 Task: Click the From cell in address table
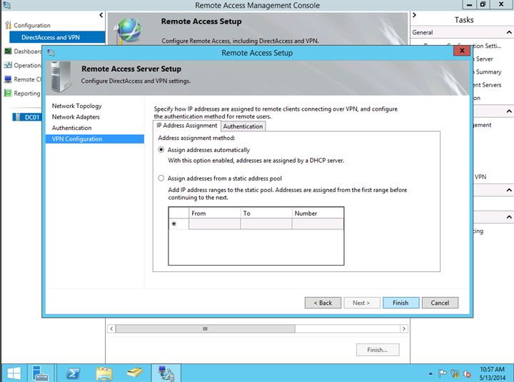click(x=214, y=224)
